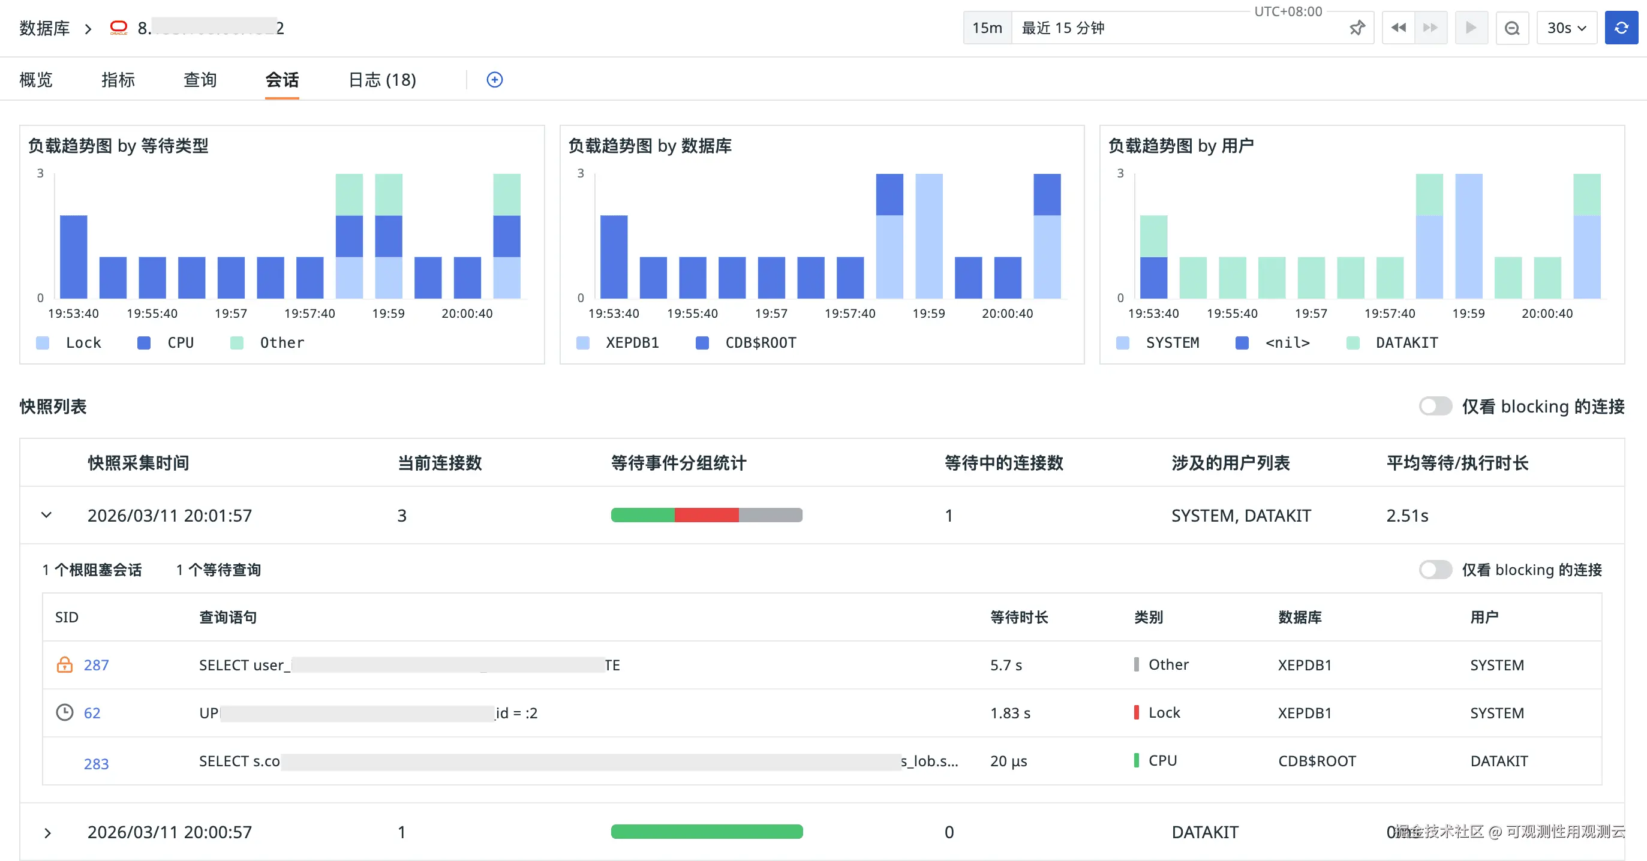Click the 数据库 breadcrumb link
Viewport: 1647px width, 861px height.
44,28
